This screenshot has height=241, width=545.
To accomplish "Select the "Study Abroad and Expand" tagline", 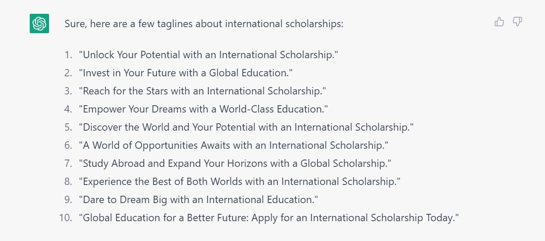I will coord(235,164).
